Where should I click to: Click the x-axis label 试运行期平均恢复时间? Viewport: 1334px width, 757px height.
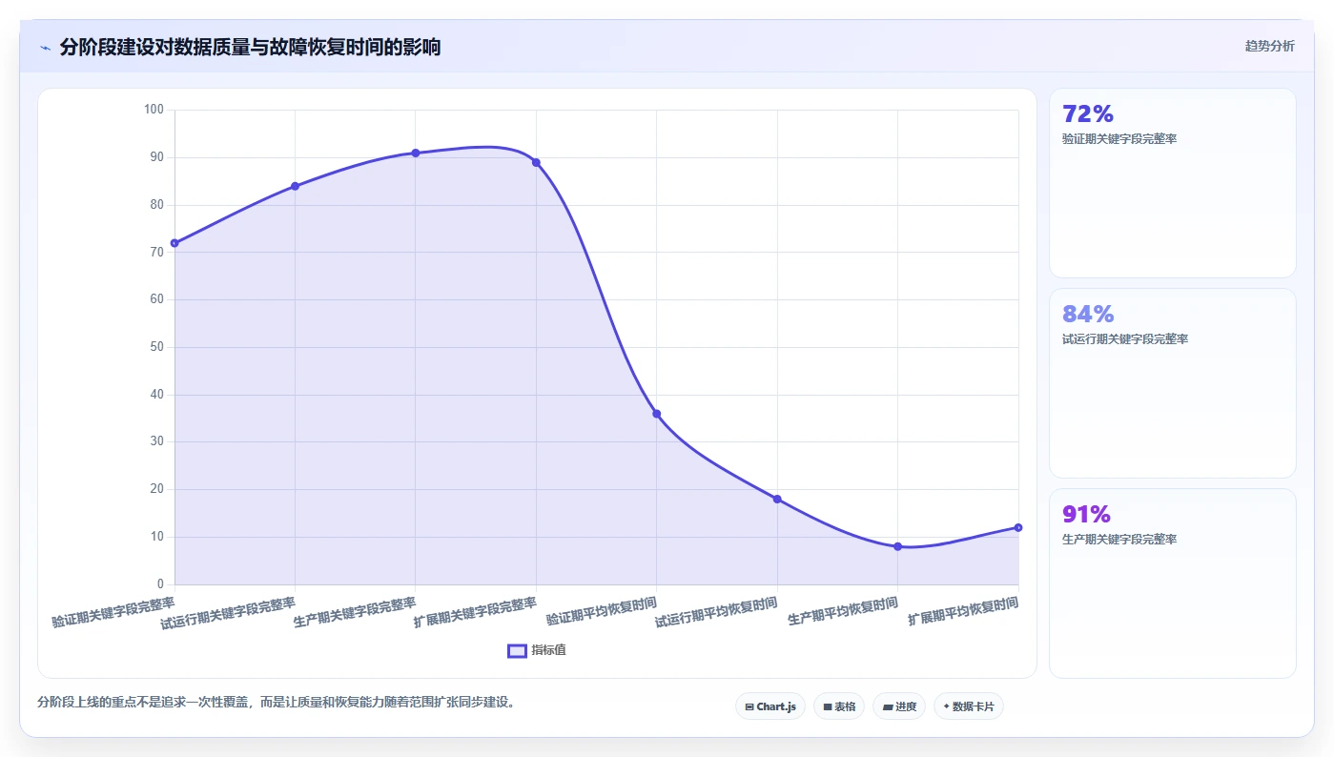tap(716, 612)
